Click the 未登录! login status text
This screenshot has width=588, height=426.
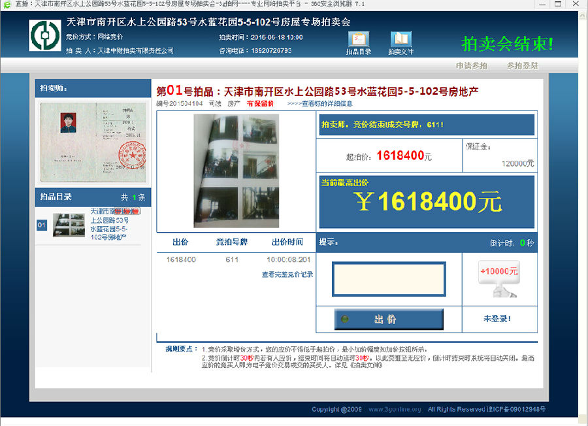(497, 319)
